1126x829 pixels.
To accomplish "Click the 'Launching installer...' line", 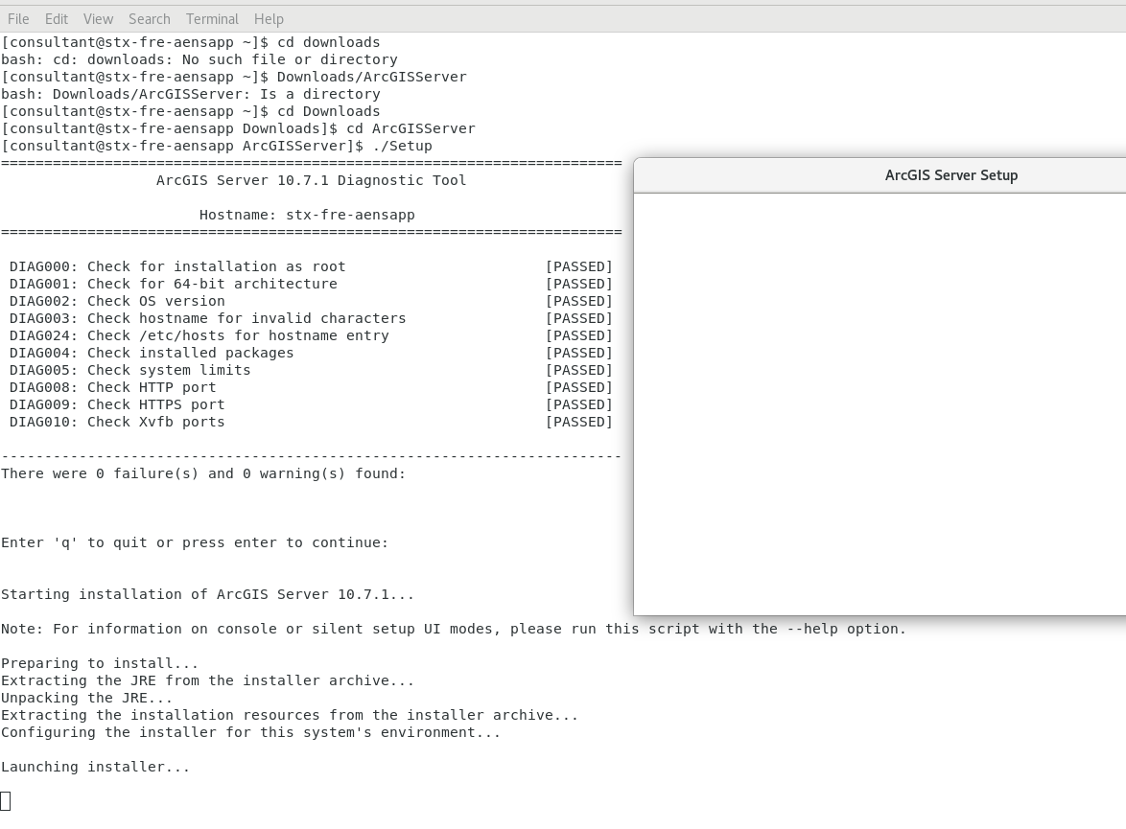I will coord(96,766).
